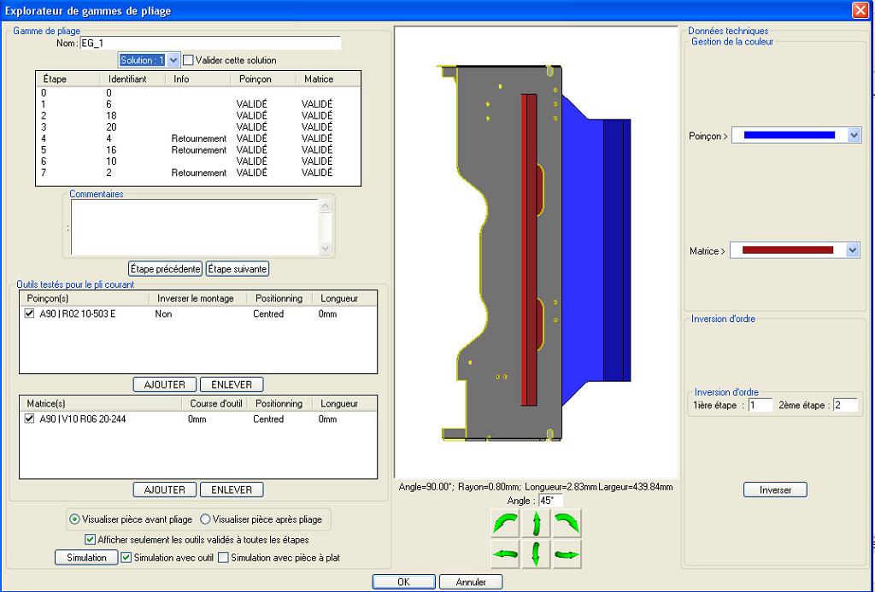Enable 'Simulation avec pièce à plat' checkbox
Image resolution: width=875 pixels, height=592 pixels.
(223, 558)
